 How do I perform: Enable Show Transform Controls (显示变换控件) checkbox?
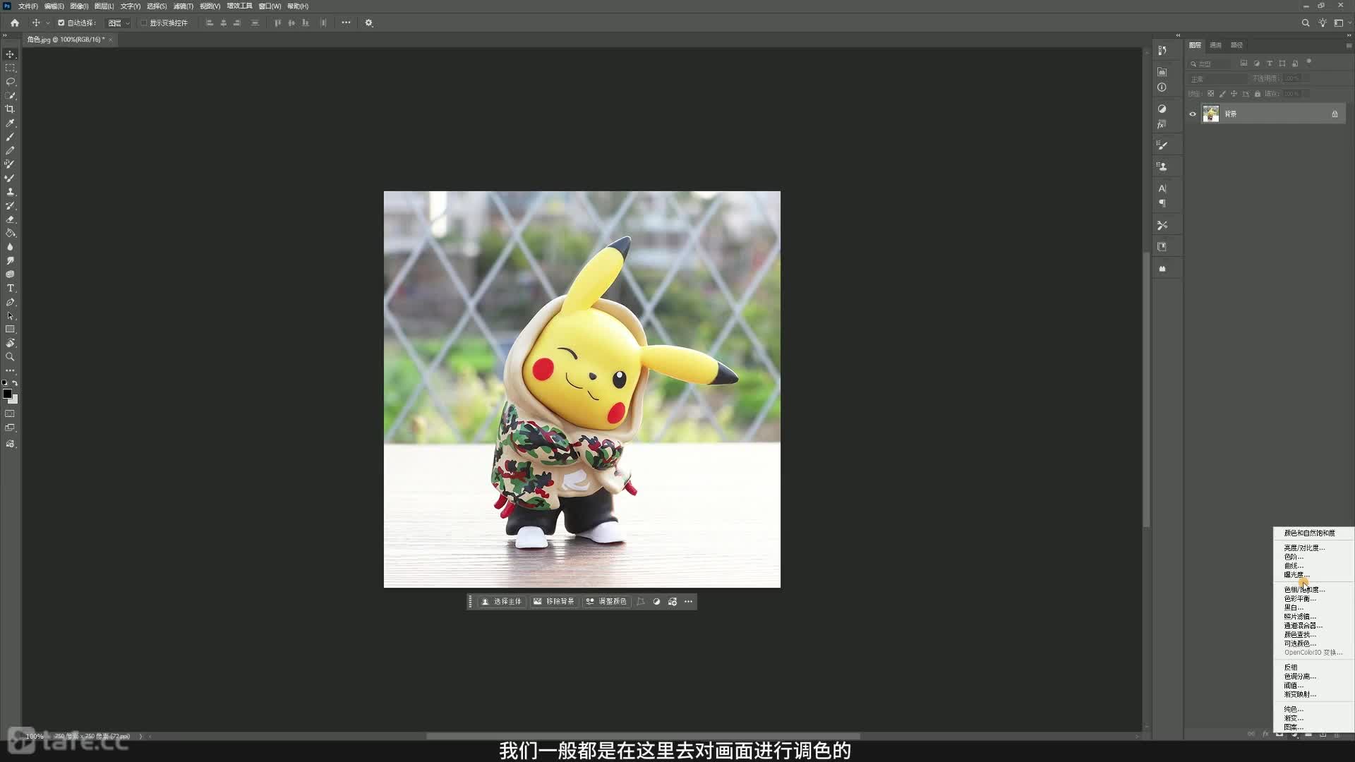pyautogui.click(x=143, y=23)
